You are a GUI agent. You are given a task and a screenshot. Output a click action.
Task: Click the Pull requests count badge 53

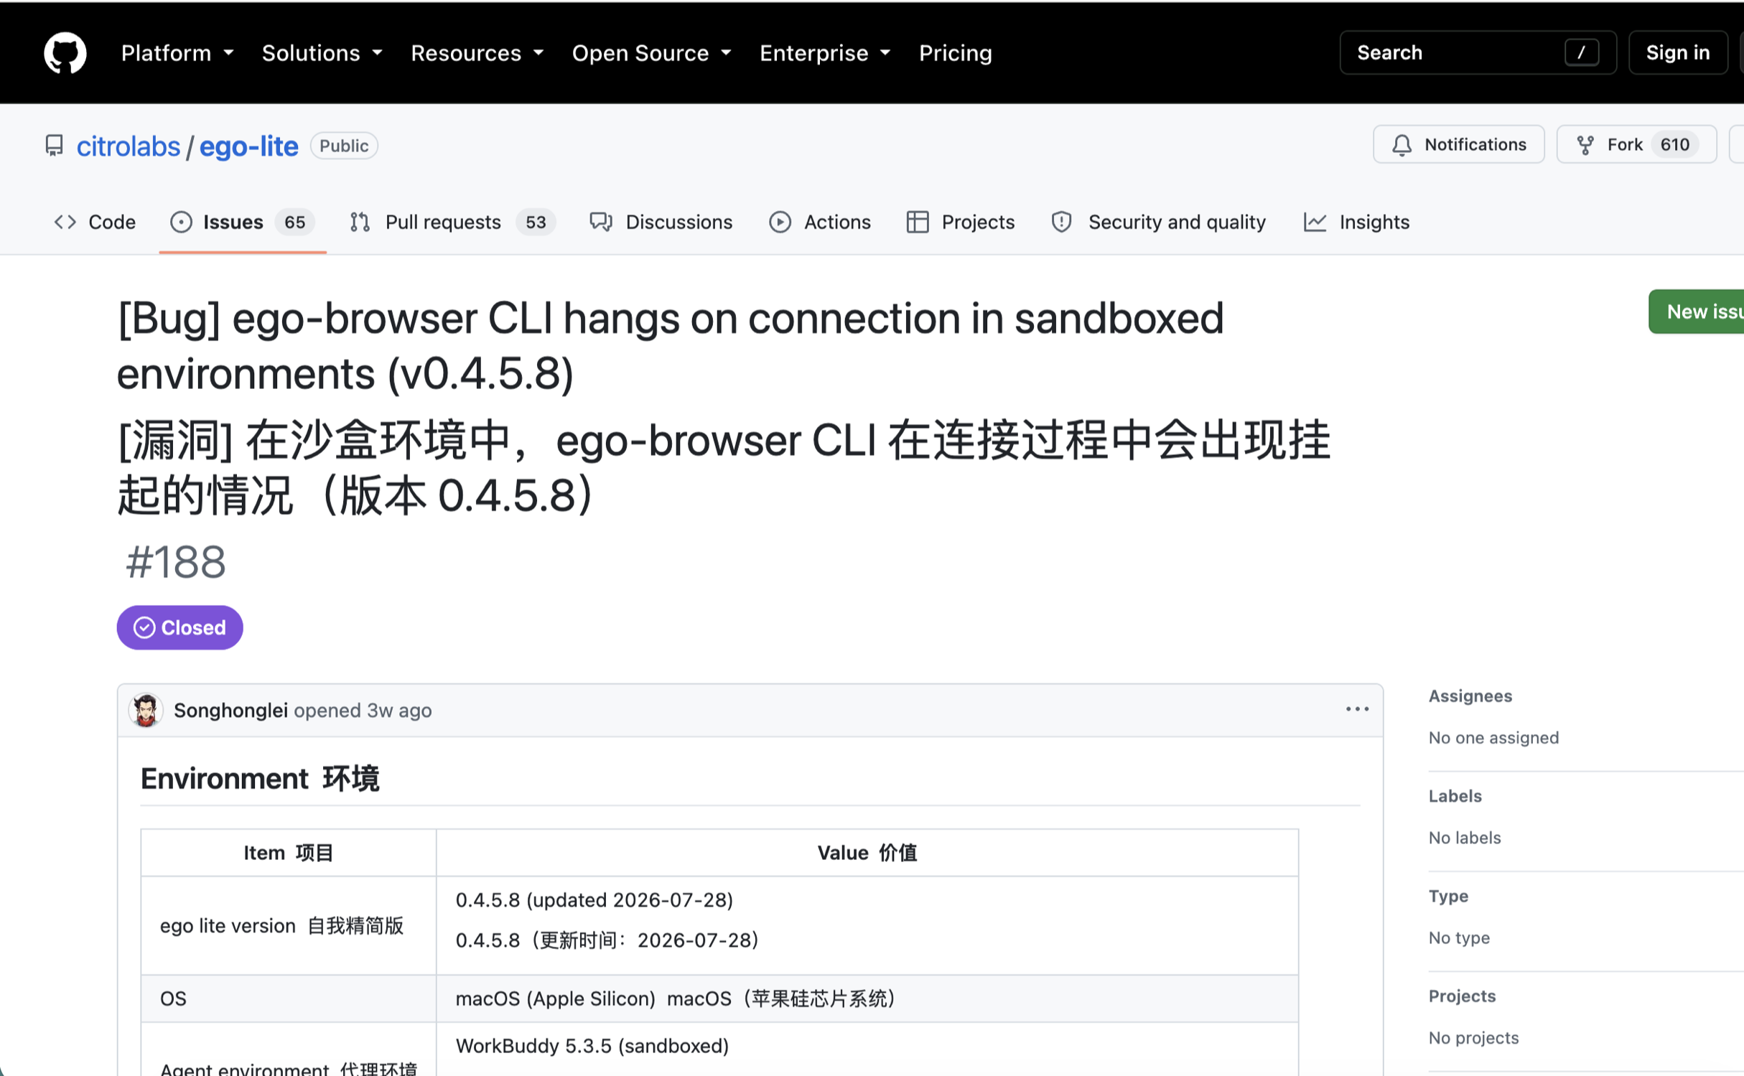[x=536, y=222]
